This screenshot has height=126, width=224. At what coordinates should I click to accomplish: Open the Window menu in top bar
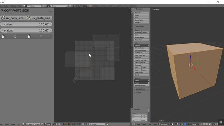(x=13, y=6)
